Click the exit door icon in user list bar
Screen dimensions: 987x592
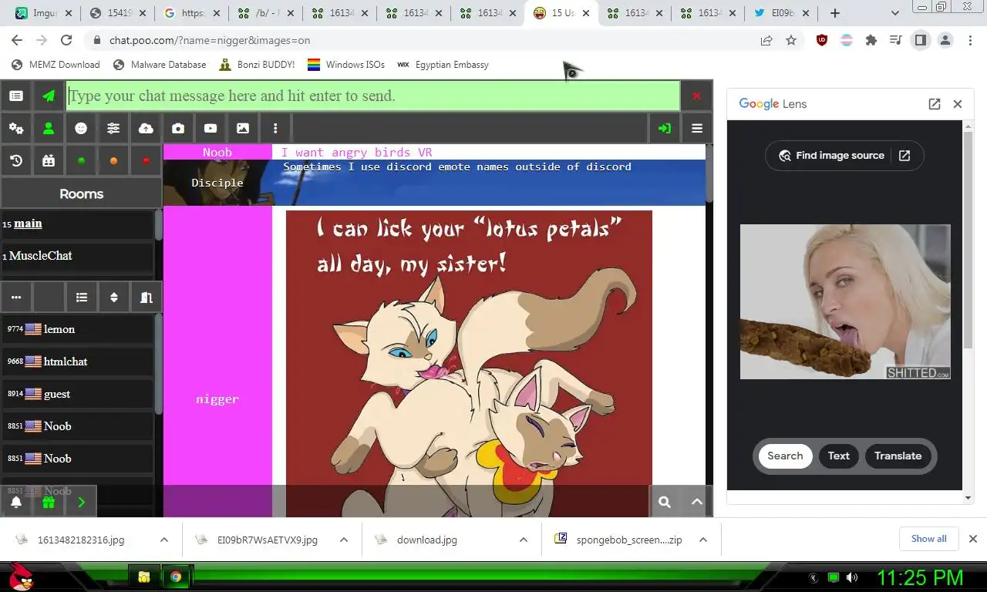pos(147,298)
